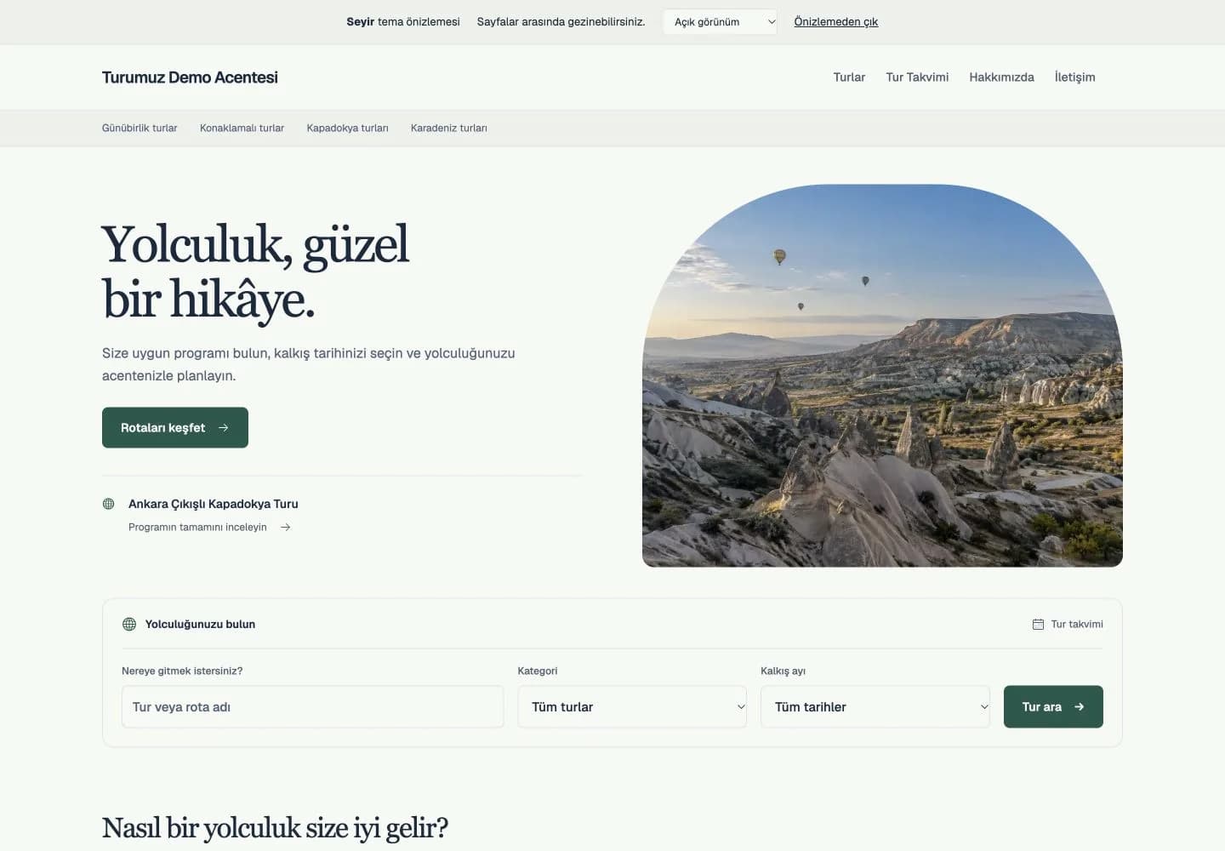This screenshot has height=851, width=1225.
Task: Open the Açık görünüm theme dropdown
Action: [720, 22]
